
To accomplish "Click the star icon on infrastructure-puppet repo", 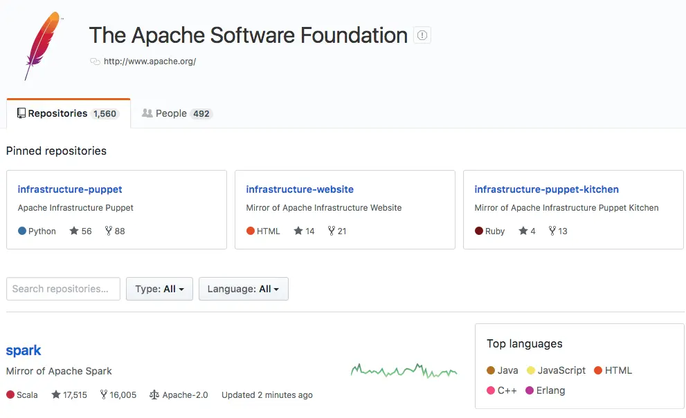I will tap(73, 231).
